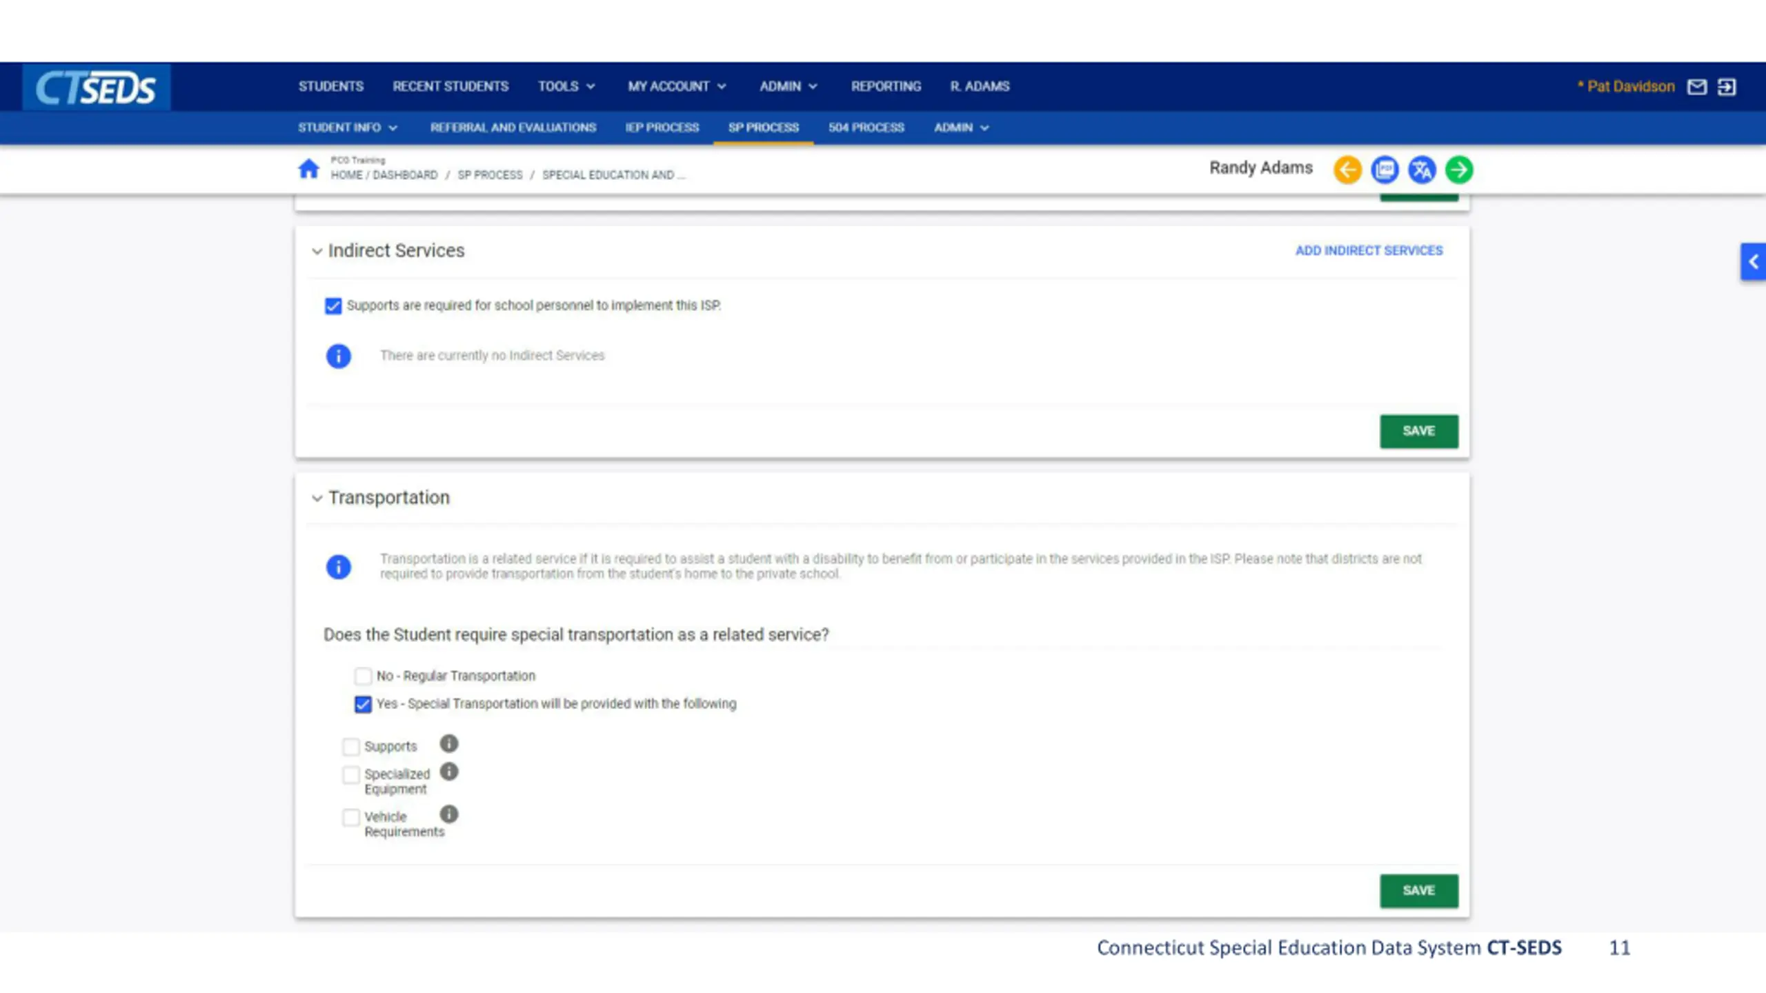Open the Tools dropdown menu
This screenshot has width=1766, height=993.
566,86
